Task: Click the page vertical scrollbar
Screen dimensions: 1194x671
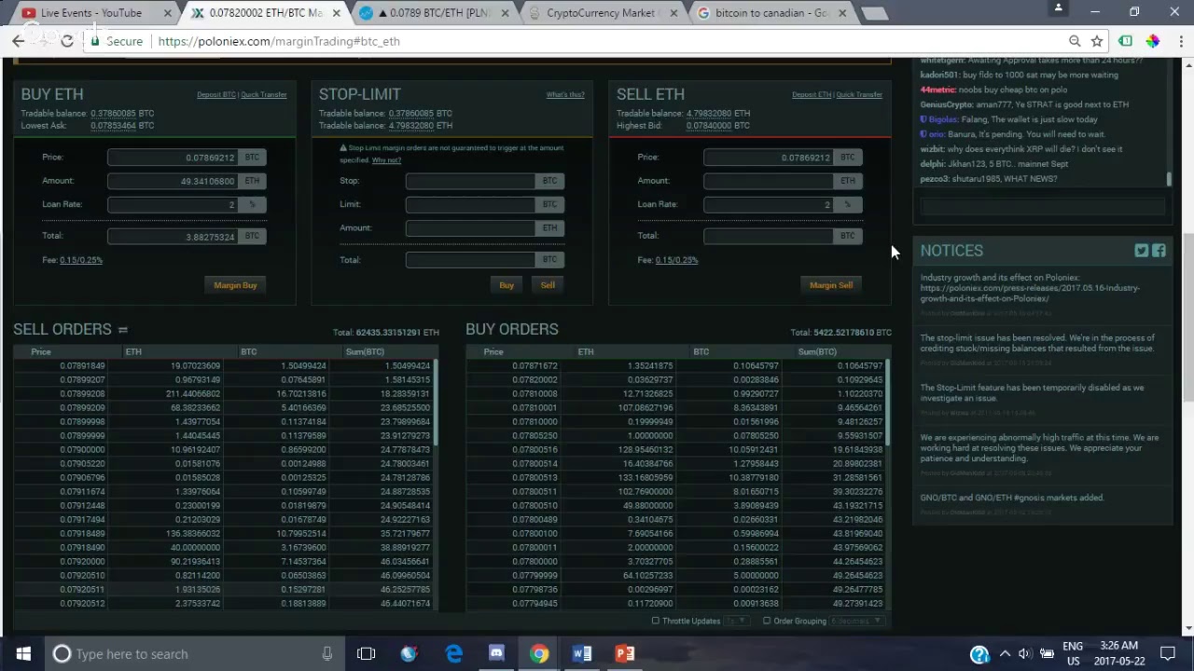Action: coord(1187,317)
